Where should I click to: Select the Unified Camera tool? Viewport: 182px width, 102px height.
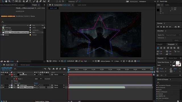click(16, 1)
